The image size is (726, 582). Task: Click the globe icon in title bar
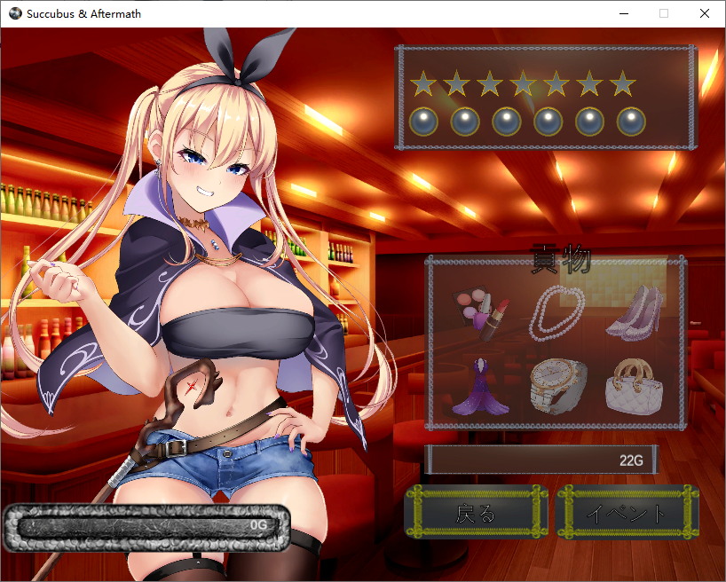(15, 13)
